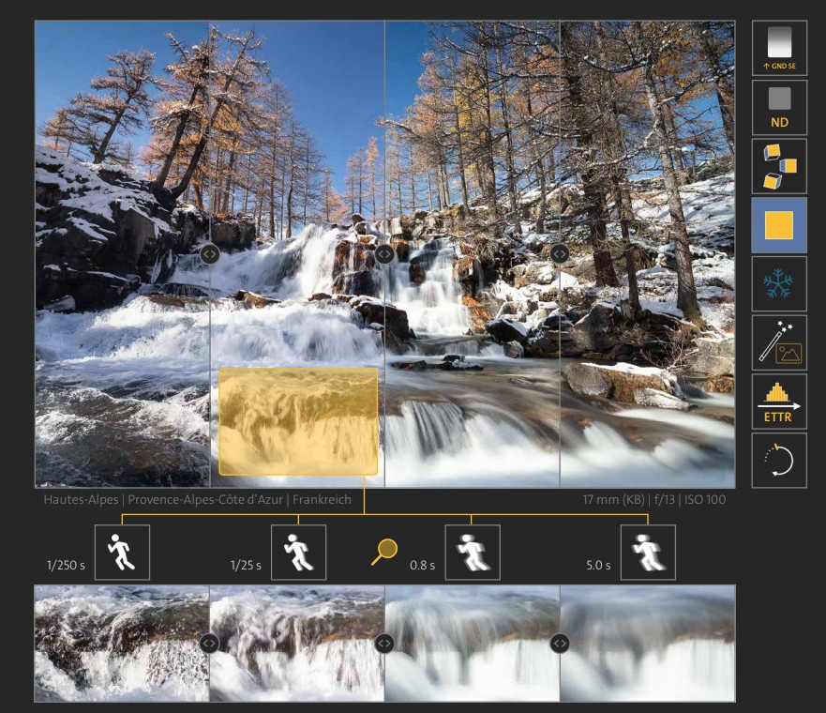The height and width of the screenshot is (713, 826).
Task: Click main photo divider handle between 1/25 s and 0.8 s
Action: coord(384,253)
